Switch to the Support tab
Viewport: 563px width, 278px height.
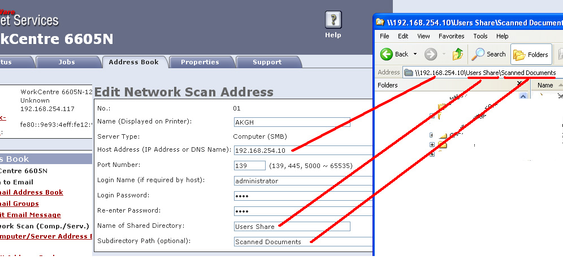[x=267, y=62]
